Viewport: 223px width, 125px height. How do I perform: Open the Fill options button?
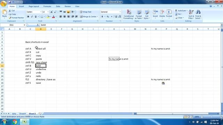tap(178, 14)
